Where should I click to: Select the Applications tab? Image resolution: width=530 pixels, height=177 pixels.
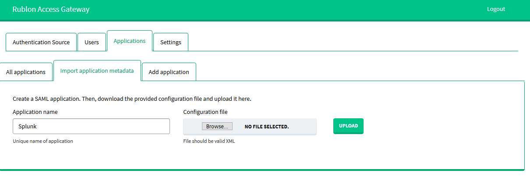click(x=129, y=41)
